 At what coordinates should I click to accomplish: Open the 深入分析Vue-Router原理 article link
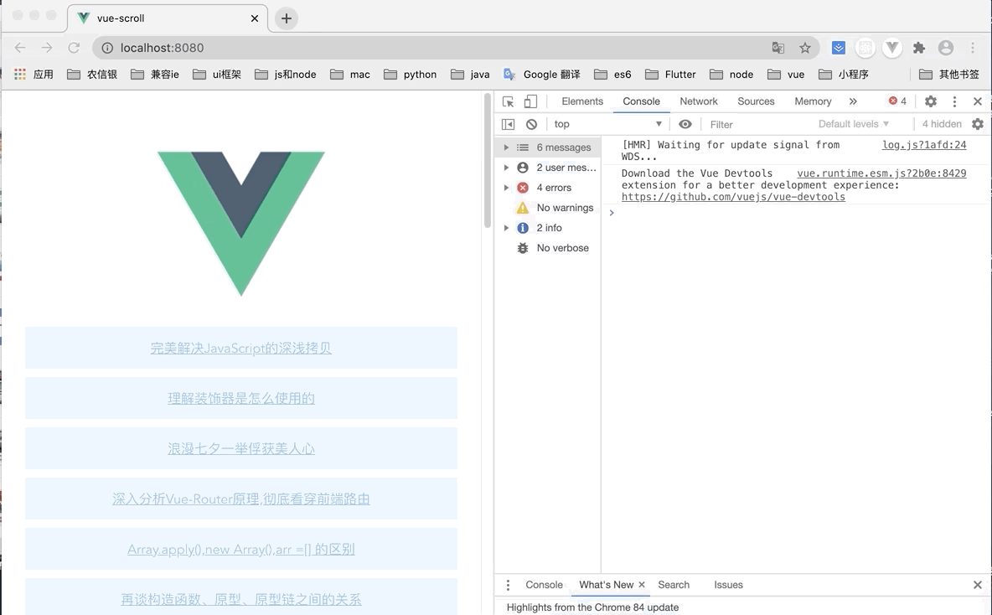click(241, 499)
